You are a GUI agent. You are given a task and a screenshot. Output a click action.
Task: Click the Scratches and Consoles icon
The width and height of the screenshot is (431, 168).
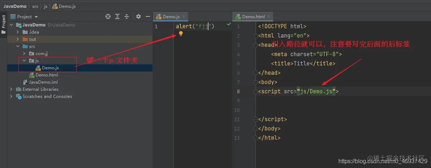click(19, 97)
